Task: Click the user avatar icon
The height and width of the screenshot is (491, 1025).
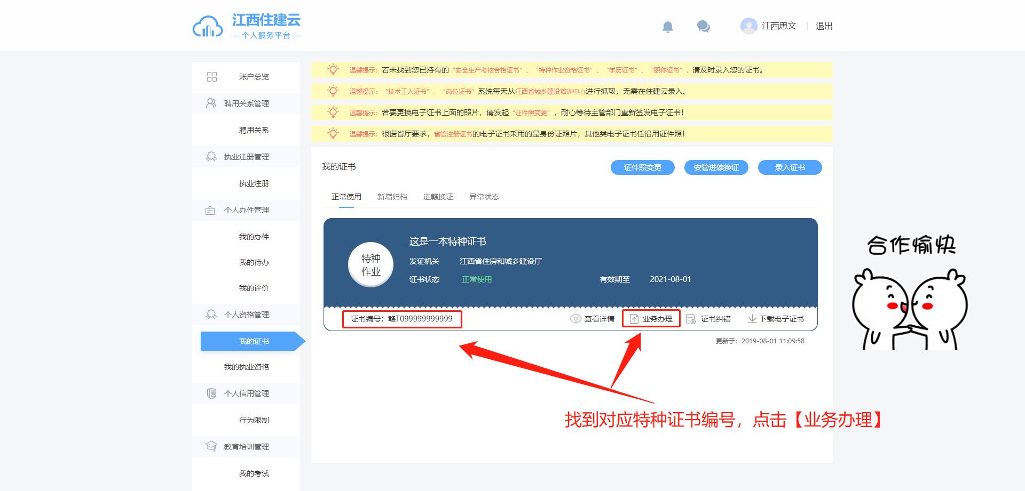Action: tap(748, 26)
